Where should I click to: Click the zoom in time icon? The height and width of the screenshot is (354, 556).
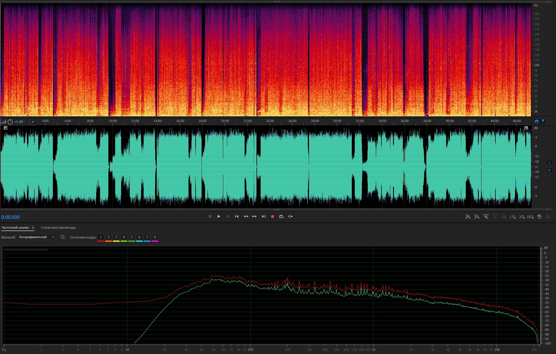(x=486, y=217)
